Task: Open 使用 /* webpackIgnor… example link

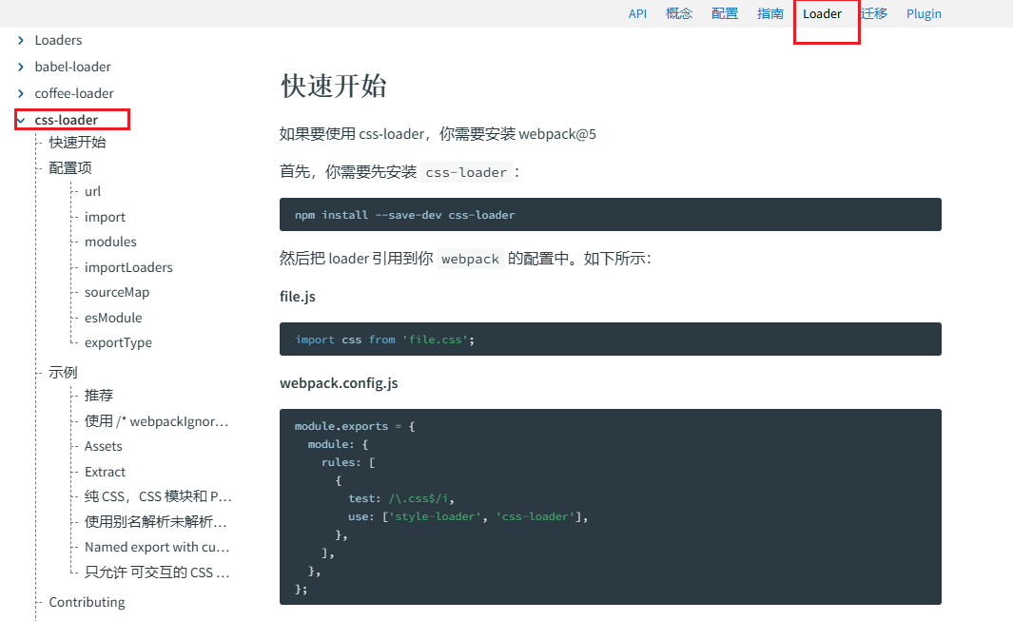Action: pos(156,421)
